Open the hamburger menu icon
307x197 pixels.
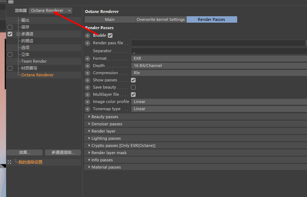[x=11, y=2]
